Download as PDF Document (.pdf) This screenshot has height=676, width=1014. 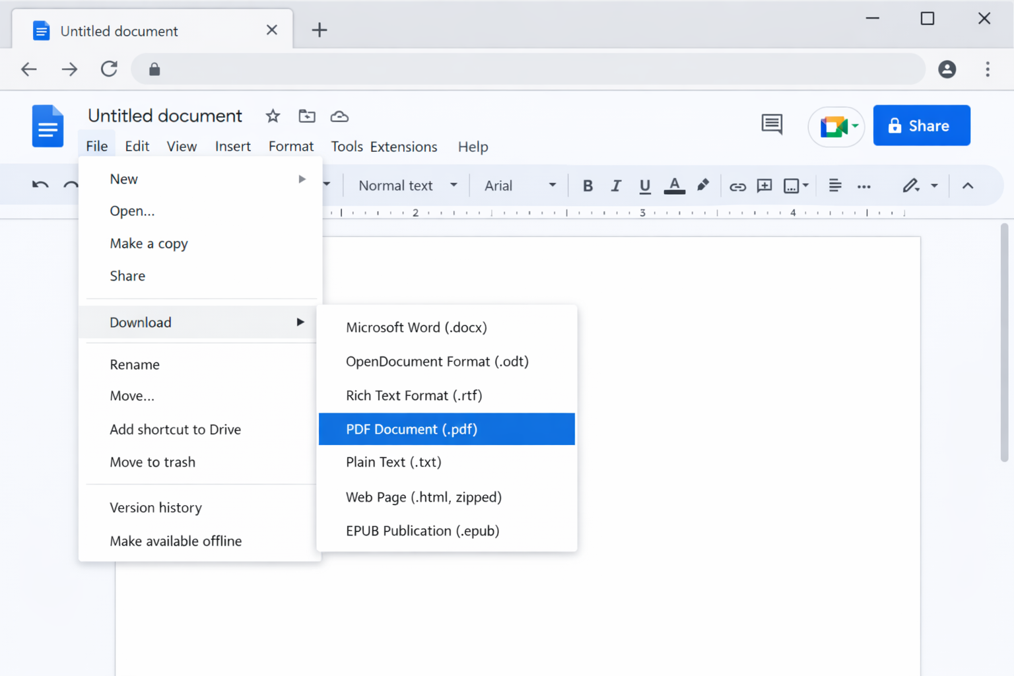[447, 429]
